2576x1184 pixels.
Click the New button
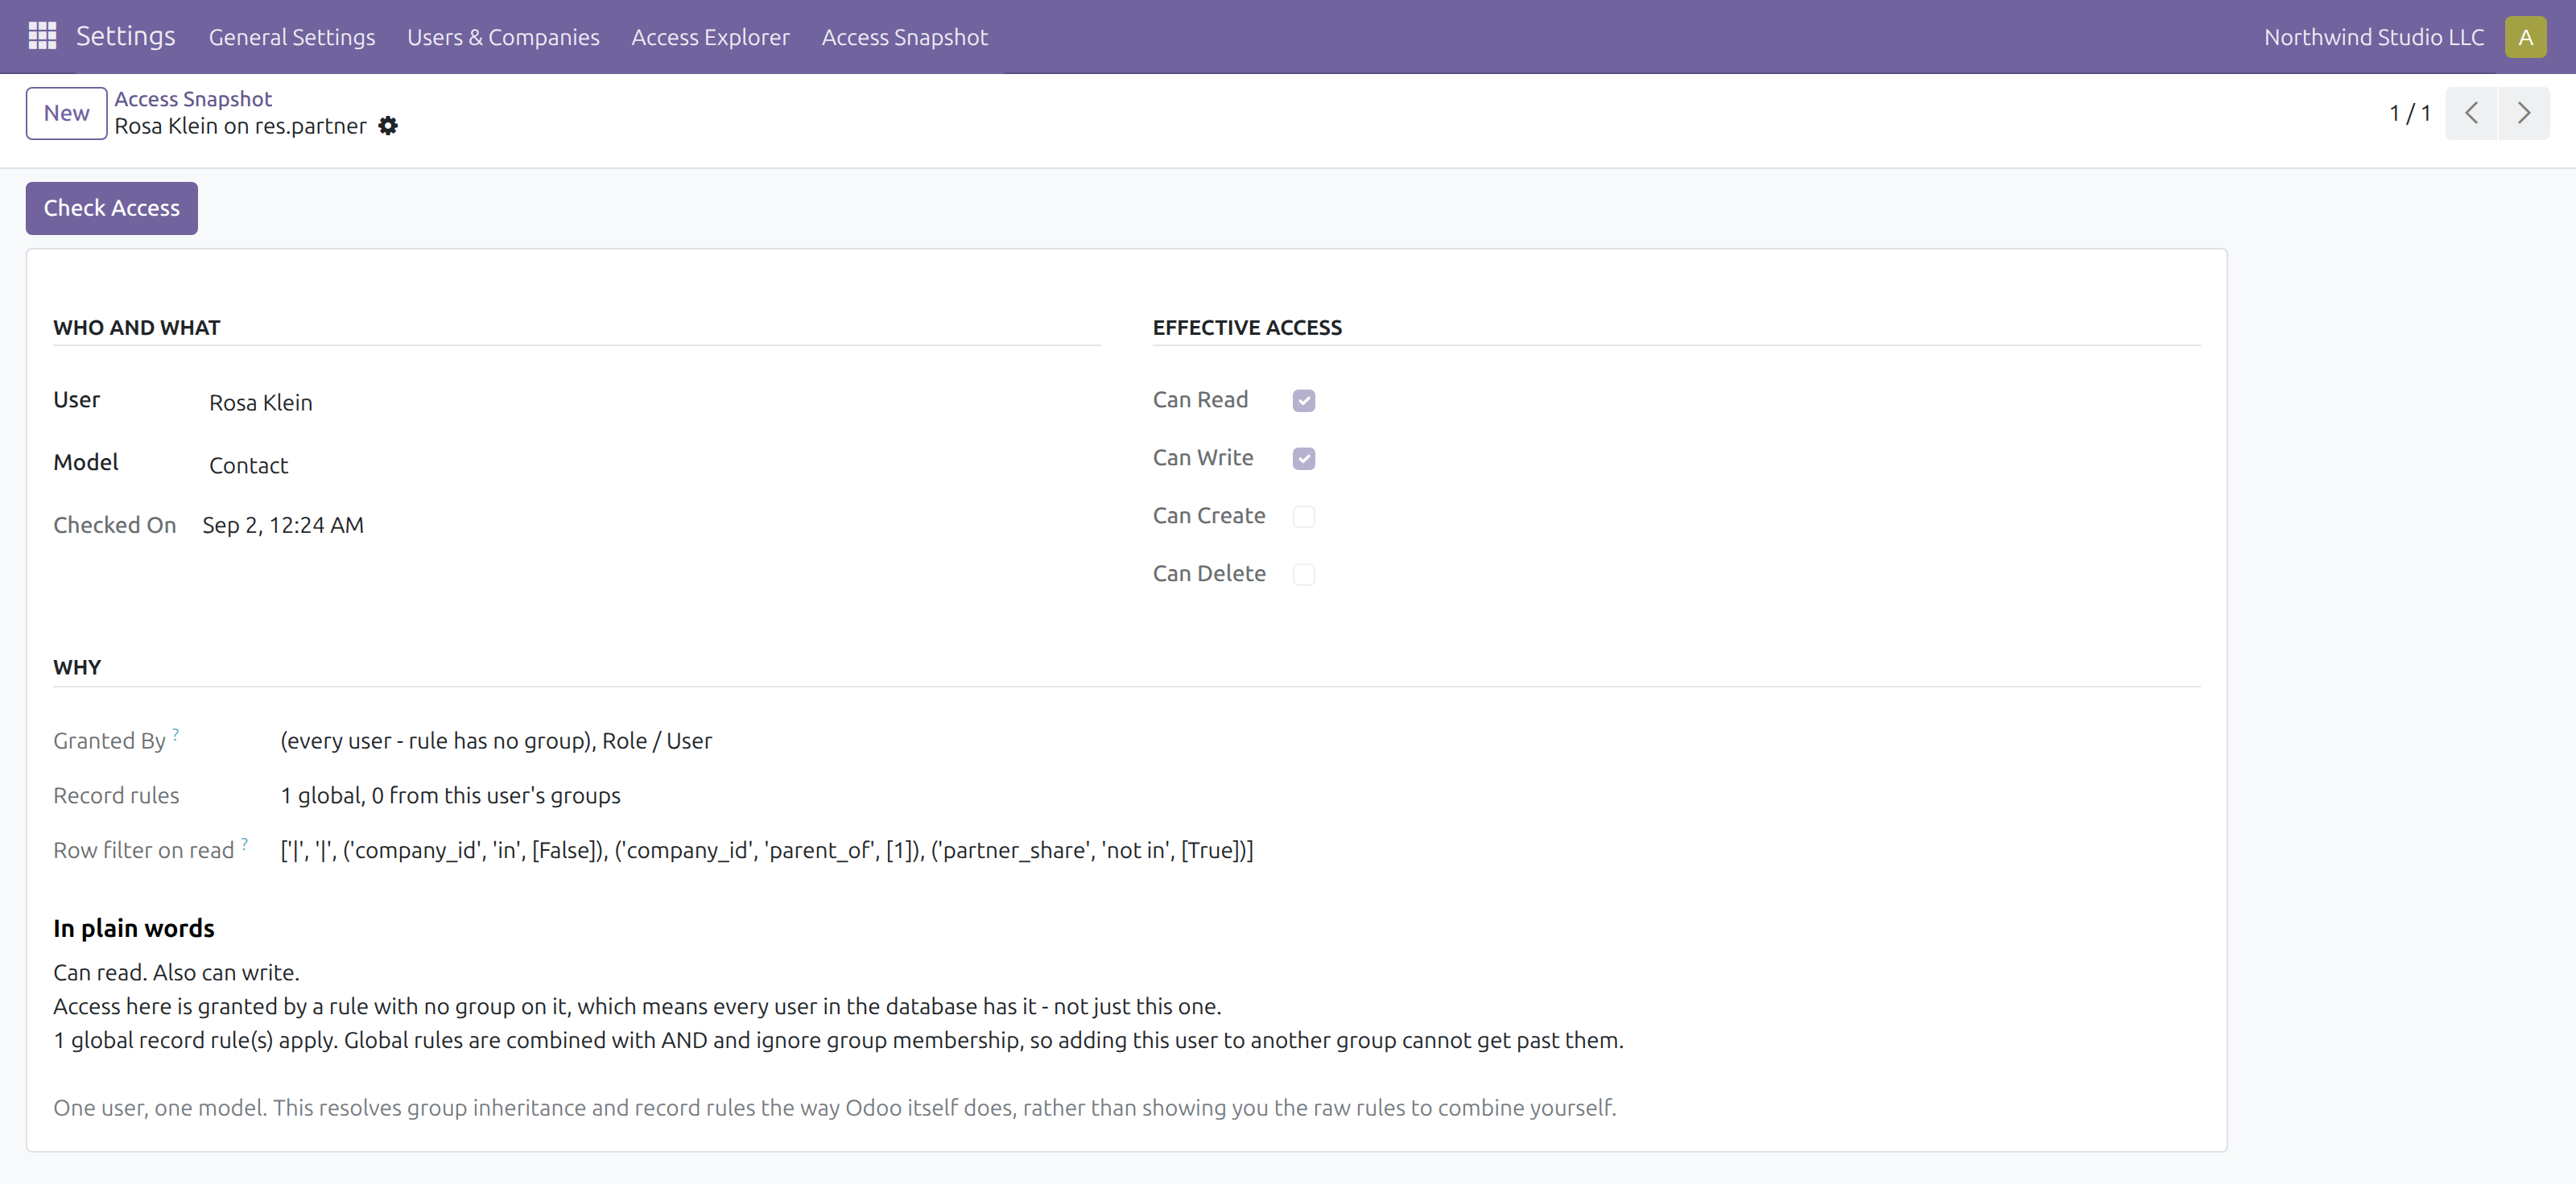pyautogui.click(x=66, y=113)
